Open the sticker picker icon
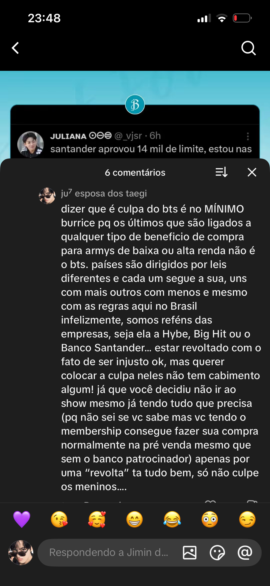 pyautogui.click(x=217, y=553)
